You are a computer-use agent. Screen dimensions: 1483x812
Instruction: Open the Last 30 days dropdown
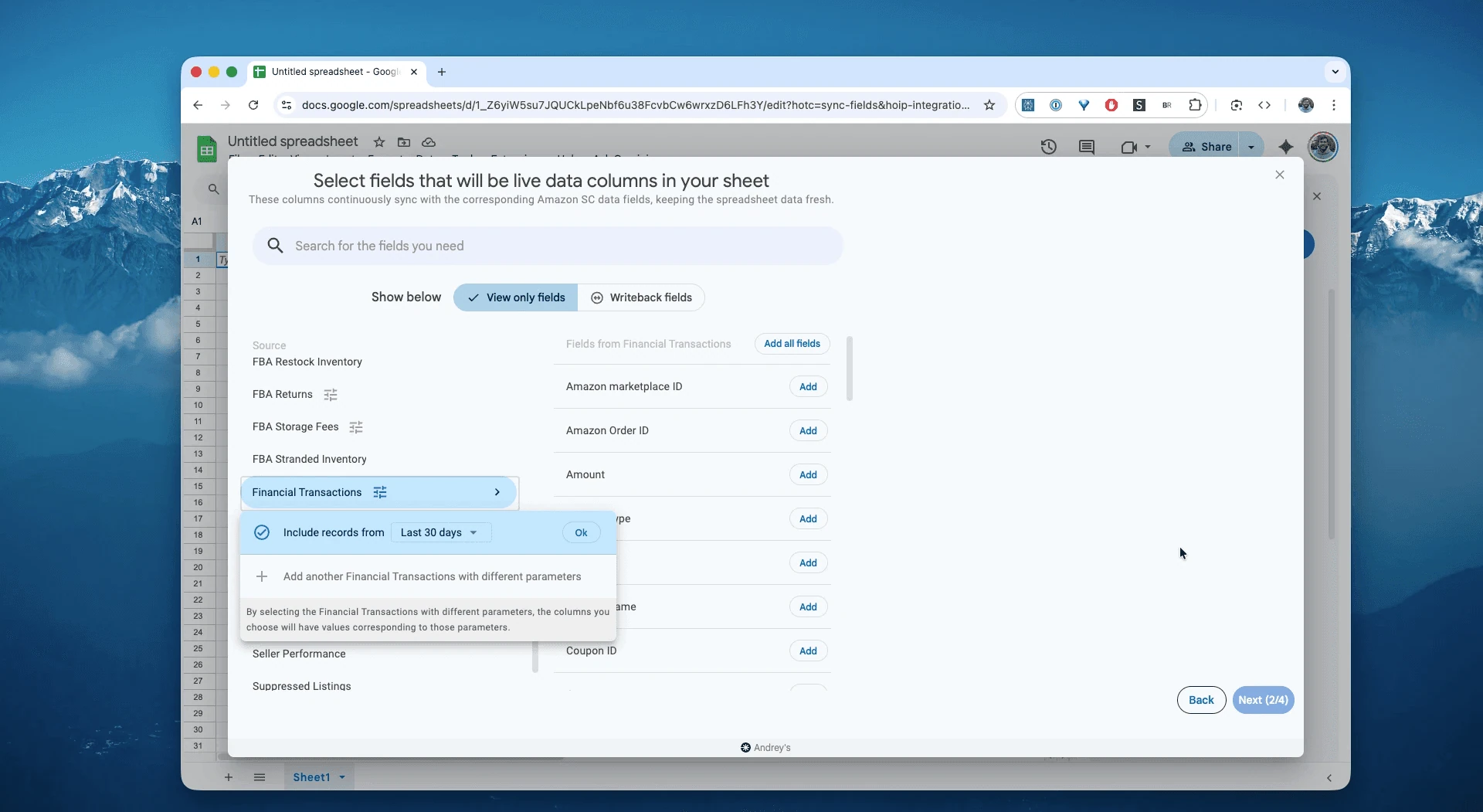click(x=440, y=532)
